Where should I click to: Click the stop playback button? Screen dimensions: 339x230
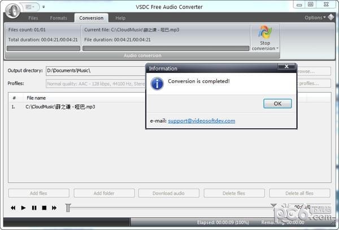tap(44, 208)
